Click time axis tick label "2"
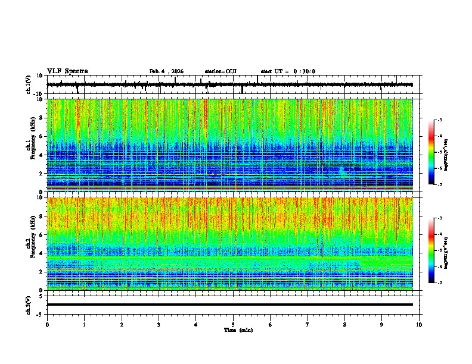This screenshot has height=364, width=472. [x=122, y=325]
